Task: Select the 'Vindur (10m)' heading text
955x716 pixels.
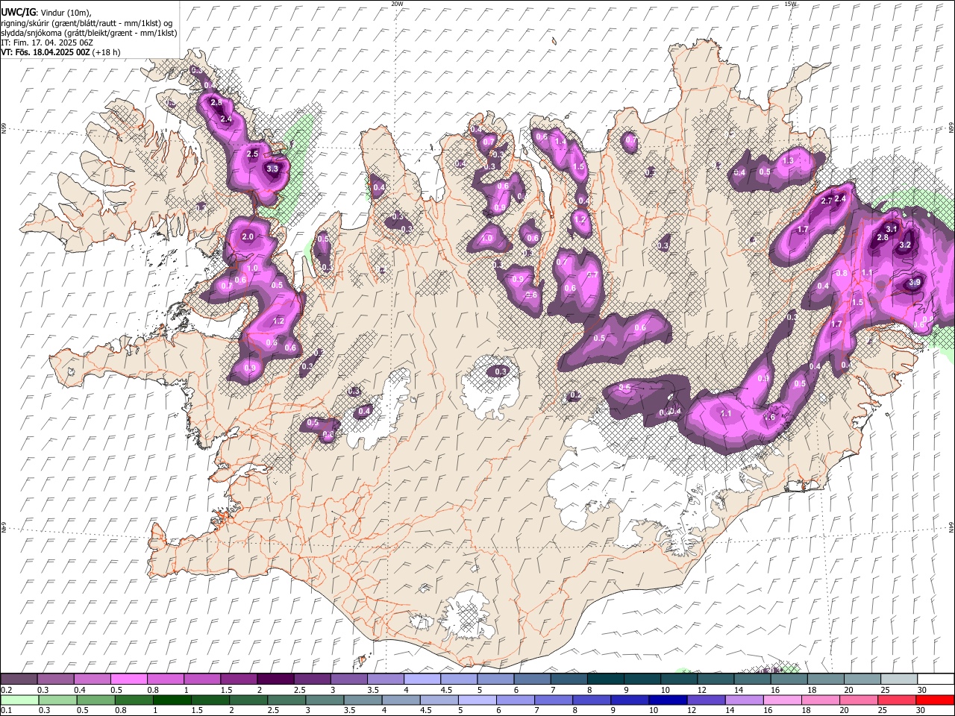Action: (x=66, y=12)
